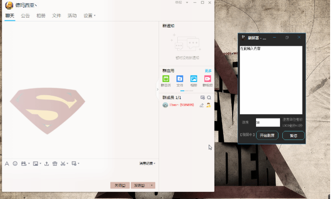Screen dimensions: 332x199
Task: Open the 群视频 group video app
Action: coord(207,79)
